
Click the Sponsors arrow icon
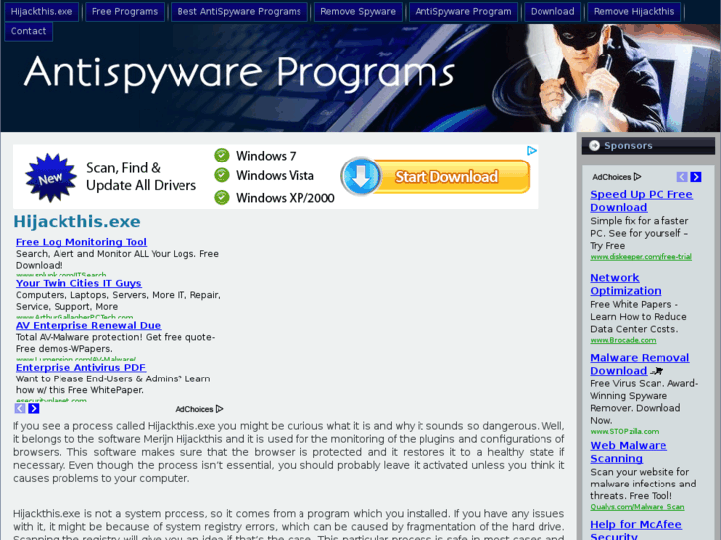594,146
